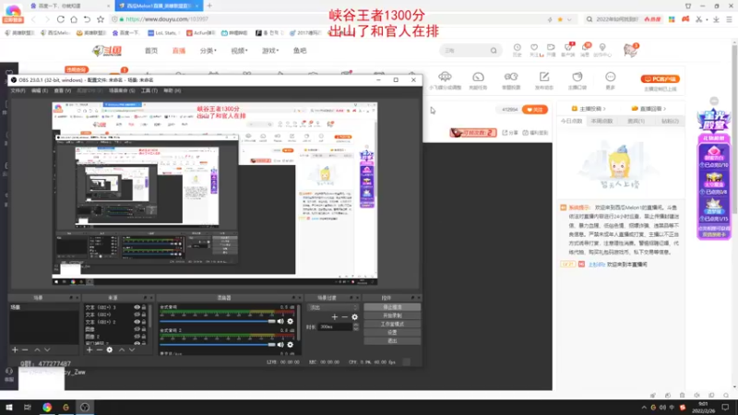Open settings gear for first audio channel

tap(291, 321)
